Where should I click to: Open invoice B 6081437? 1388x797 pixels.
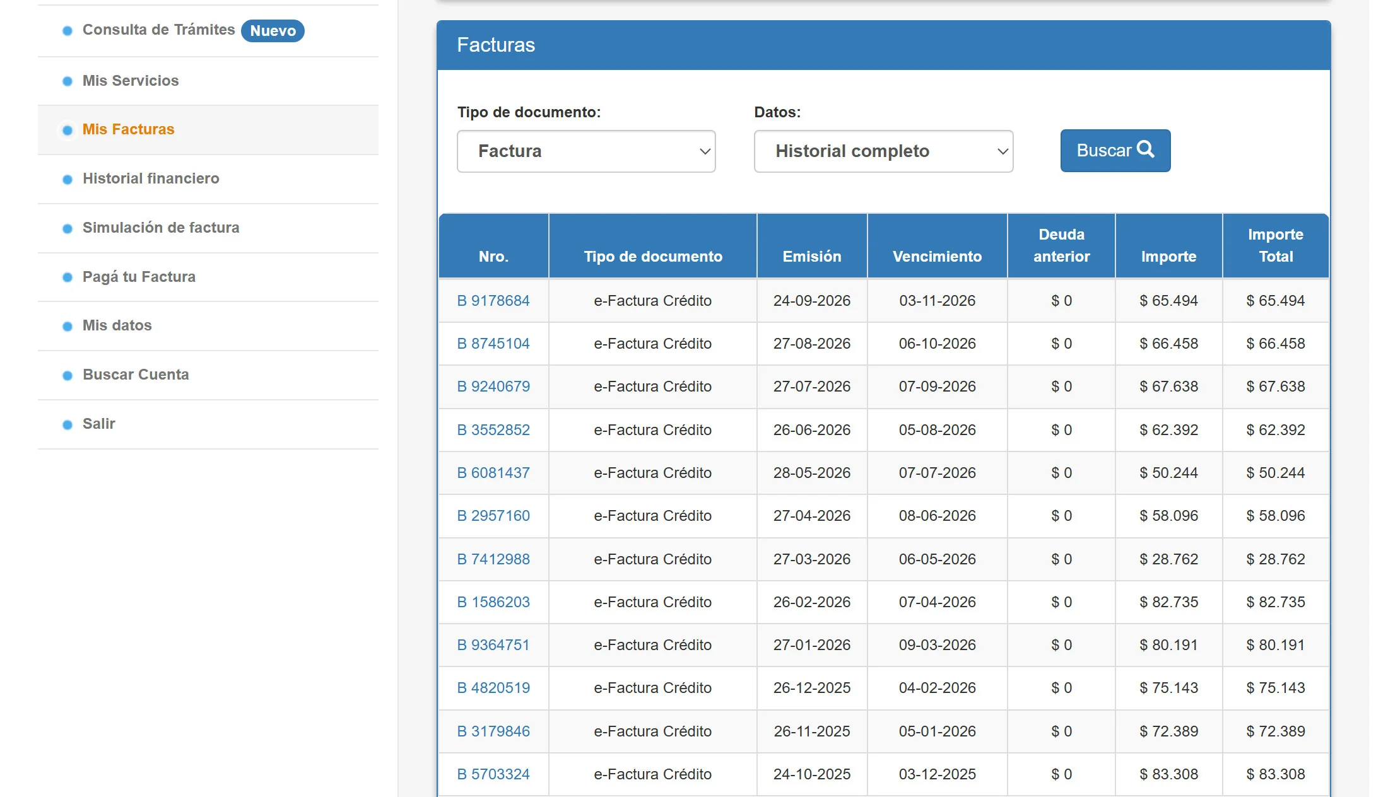point(493,473)
